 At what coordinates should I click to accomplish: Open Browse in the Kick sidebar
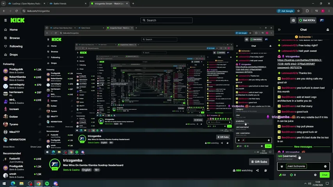point(14,38)
